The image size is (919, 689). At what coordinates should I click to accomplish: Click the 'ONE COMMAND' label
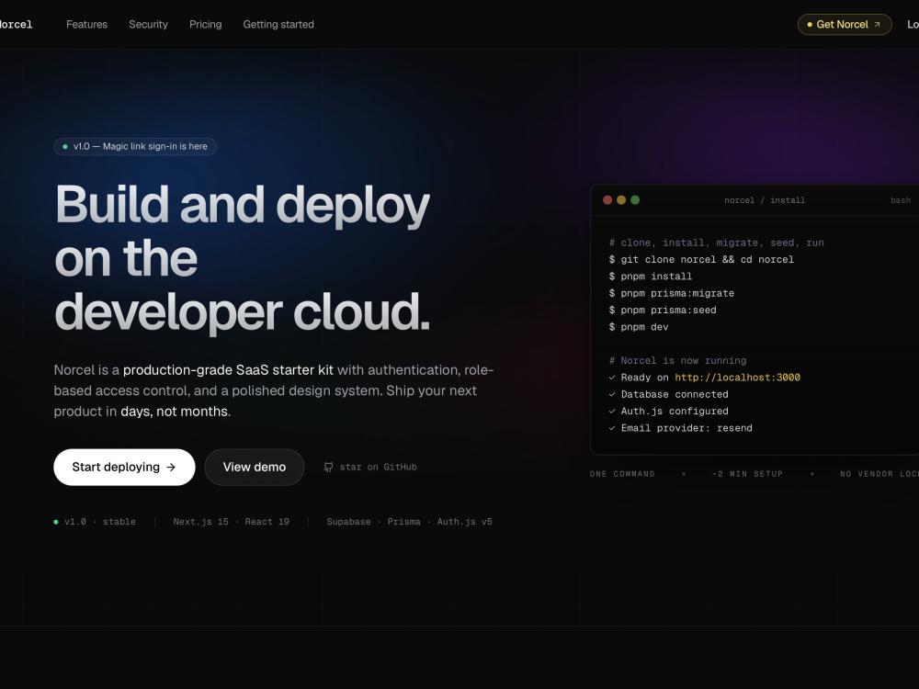click(622, 474)
